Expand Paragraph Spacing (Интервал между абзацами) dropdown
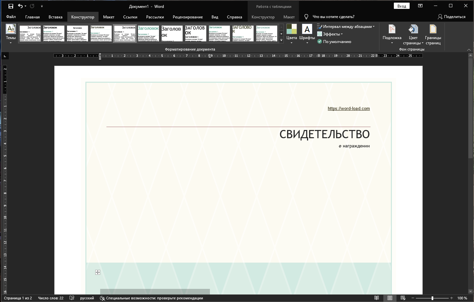474x302 pixels. 346,27
